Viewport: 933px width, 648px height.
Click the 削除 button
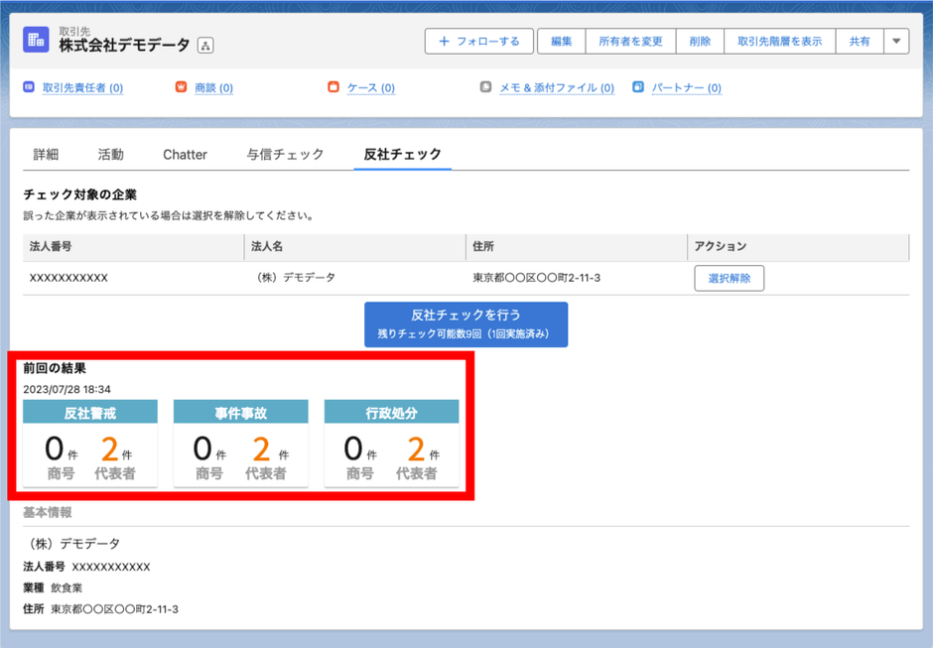click(x=700, y=41)
